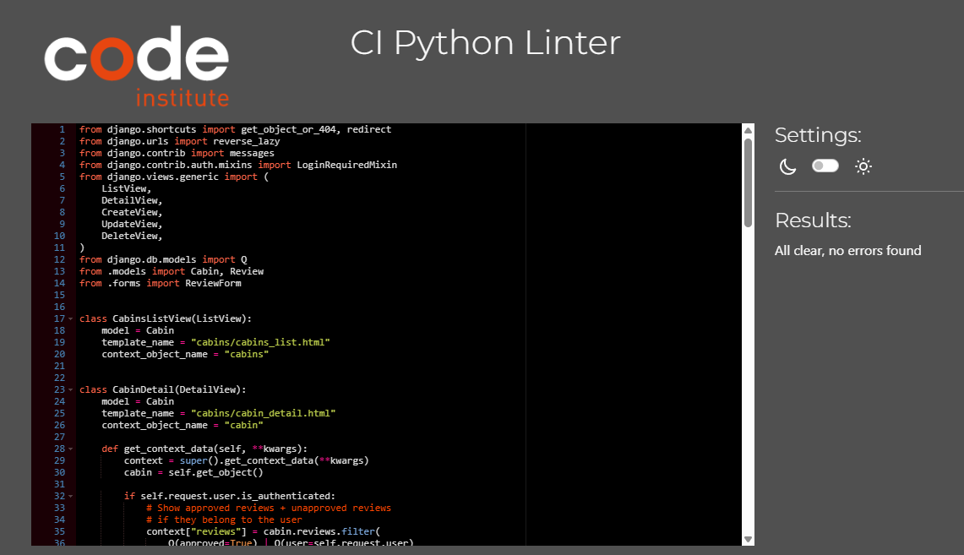Viewport: 964px width, 555px height.
Task: Click 'self.request.user.is_authenticated:' on line 32
Action: (238, 497)
